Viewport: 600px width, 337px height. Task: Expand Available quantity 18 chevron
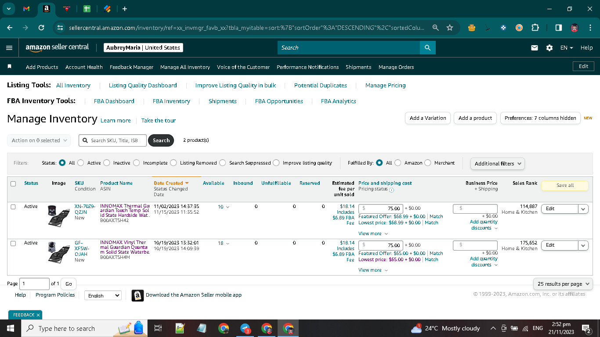point(228,244)
